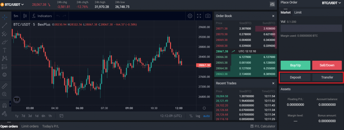Select ask price 28068.38 in Order Book

click(x=222, y=46)
